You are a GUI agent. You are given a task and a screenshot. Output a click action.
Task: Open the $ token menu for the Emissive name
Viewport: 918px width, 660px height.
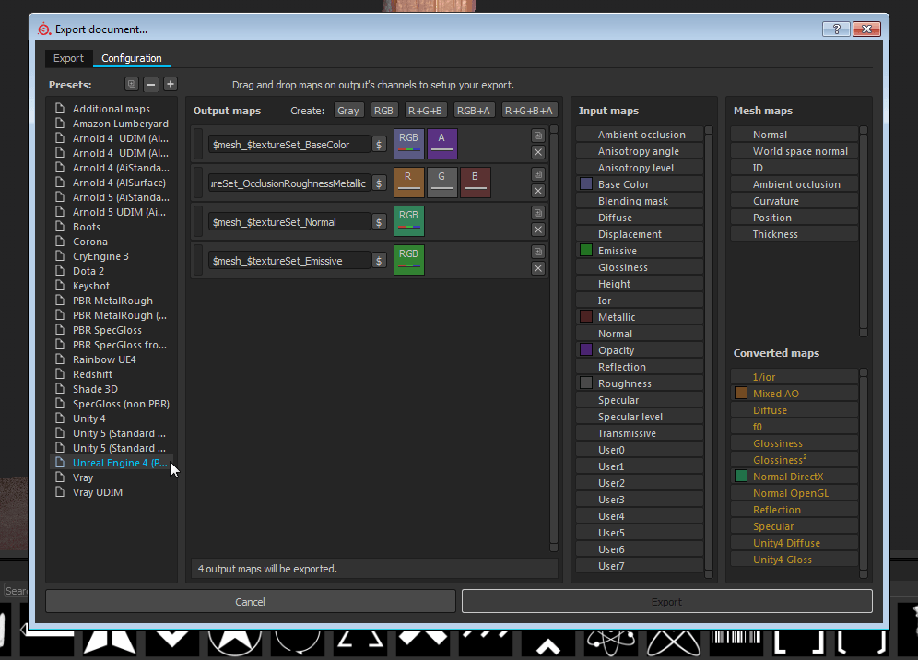(379, 261)
